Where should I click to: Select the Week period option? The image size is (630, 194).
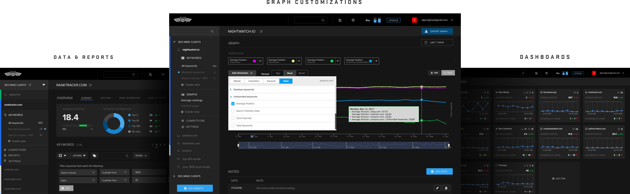290,73
